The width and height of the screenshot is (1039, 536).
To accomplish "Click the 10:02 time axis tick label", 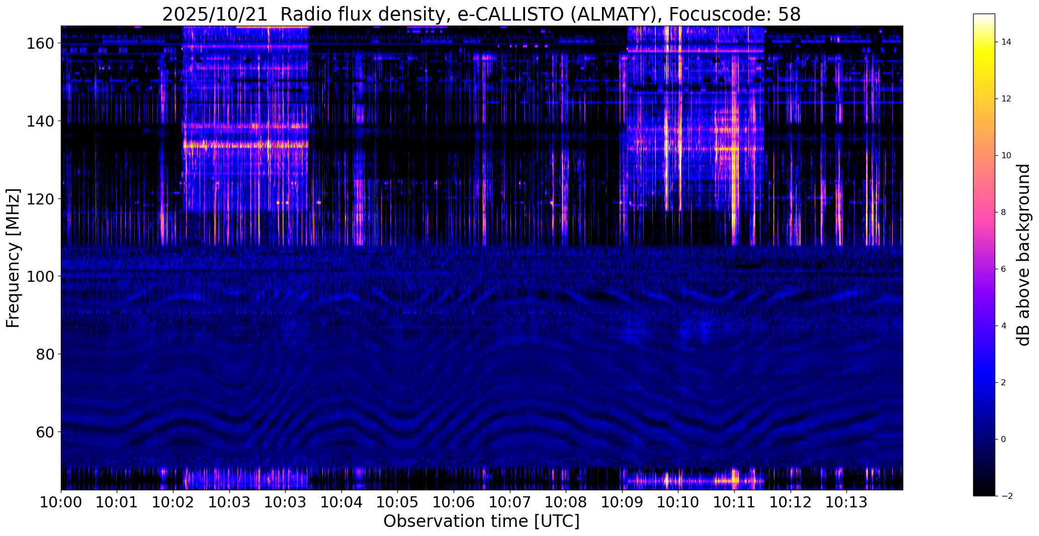I will click(x=174, y=502).
